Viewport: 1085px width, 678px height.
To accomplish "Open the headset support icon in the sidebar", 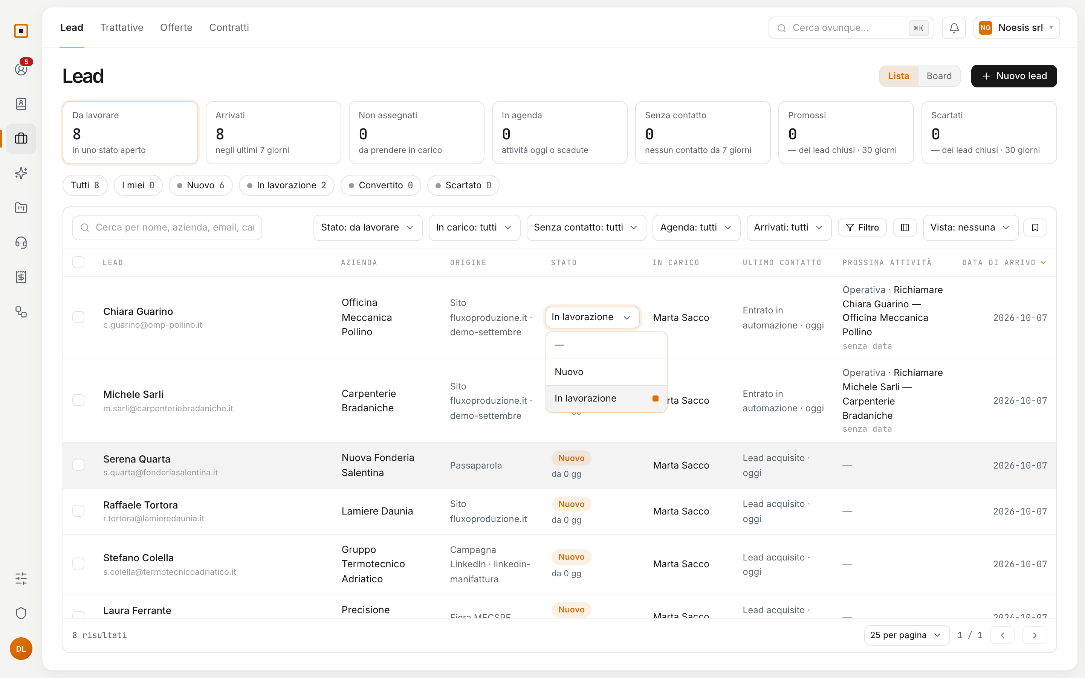I will (x=21, y=243).
